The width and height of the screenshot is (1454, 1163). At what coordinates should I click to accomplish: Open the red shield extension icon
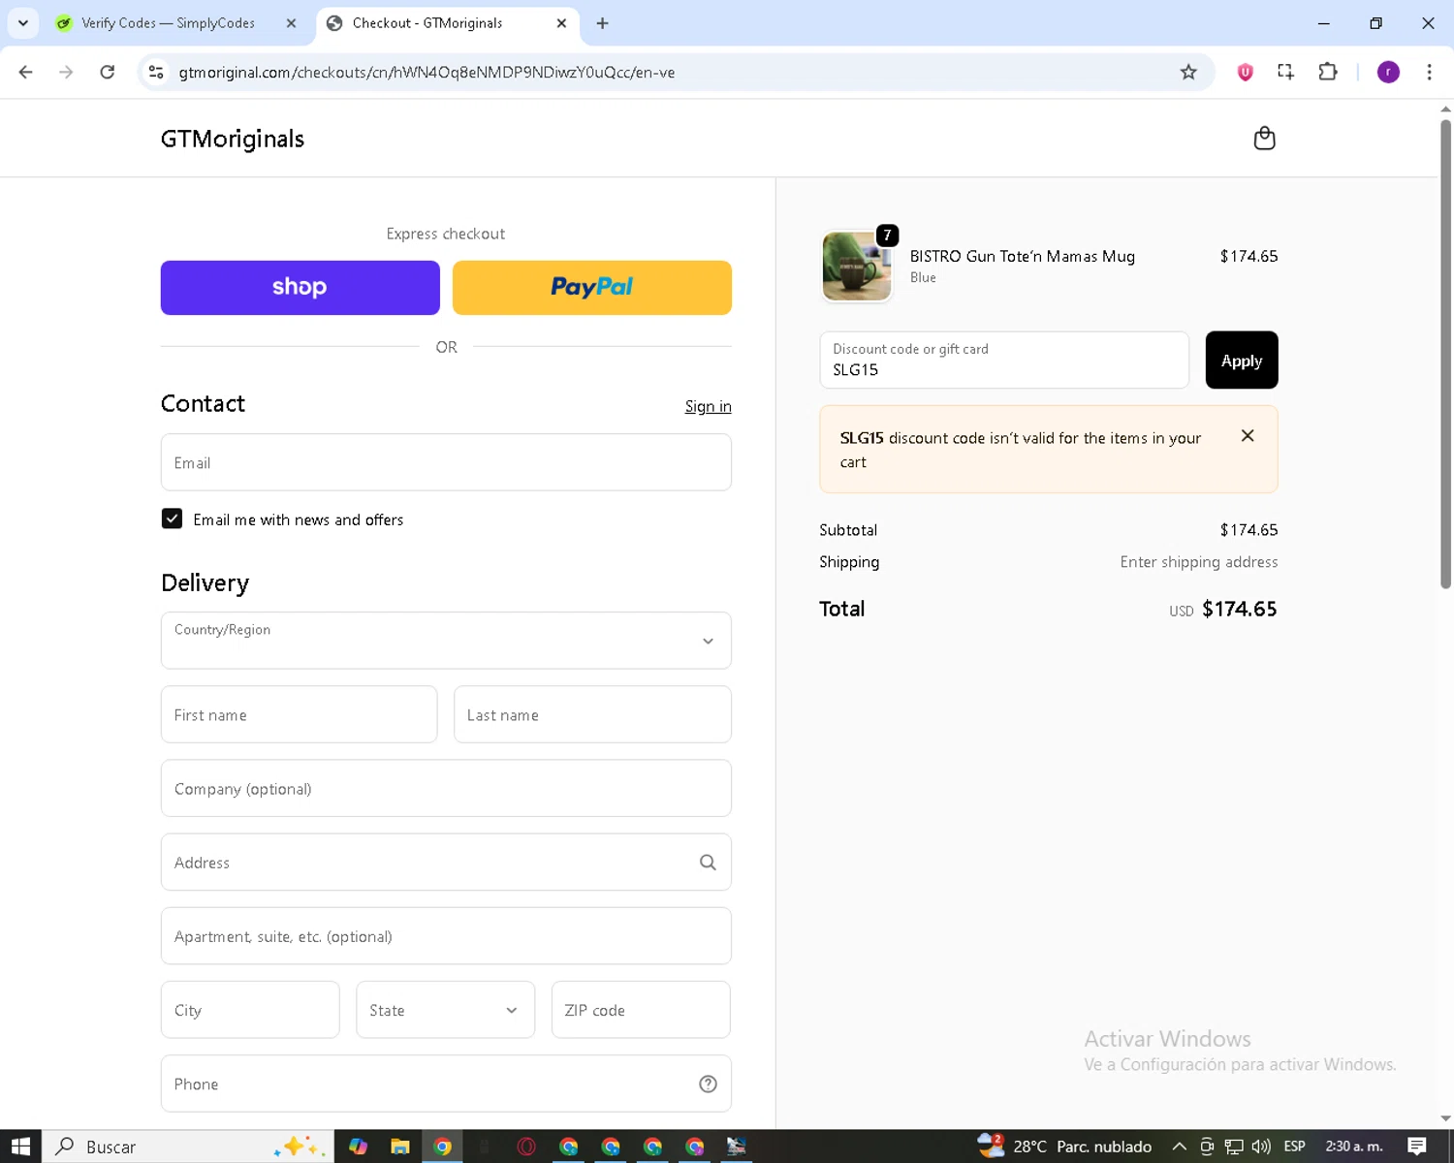coord(1246,72)
